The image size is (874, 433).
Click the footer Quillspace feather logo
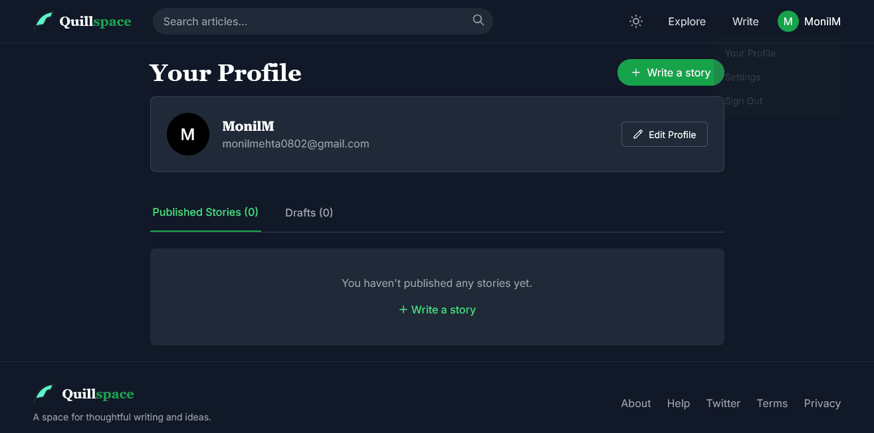click(x=43, y=394)
